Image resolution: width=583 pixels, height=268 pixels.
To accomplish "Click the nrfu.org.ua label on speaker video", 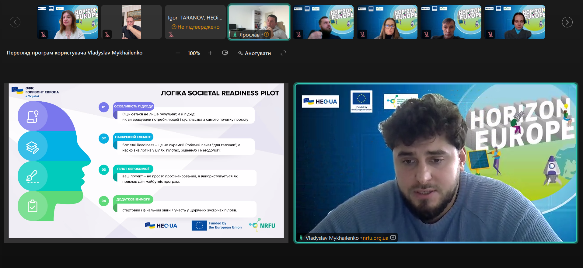I will [x=375, y=238].
